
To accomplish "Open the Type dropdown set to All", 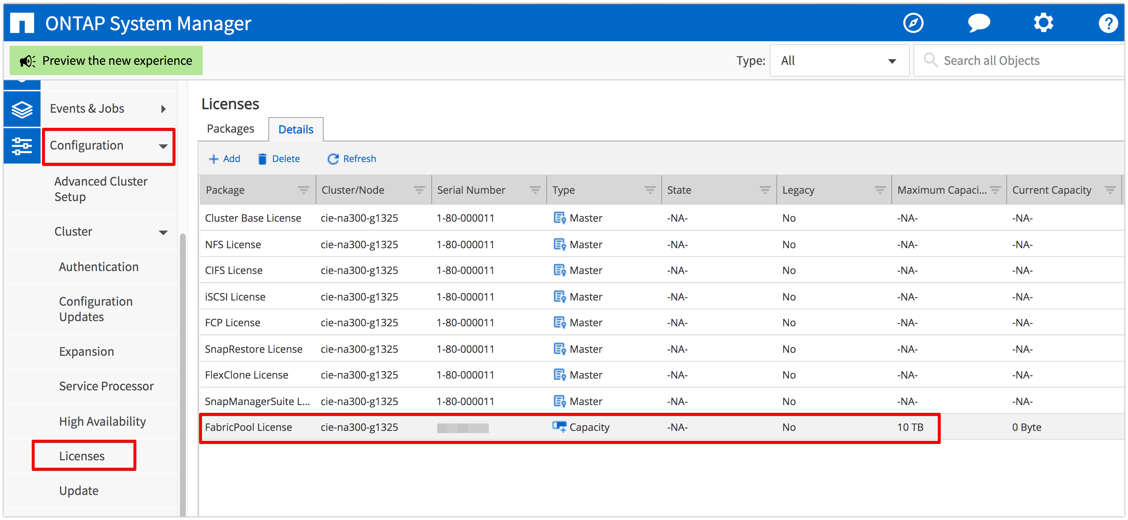I will point(839,60).
